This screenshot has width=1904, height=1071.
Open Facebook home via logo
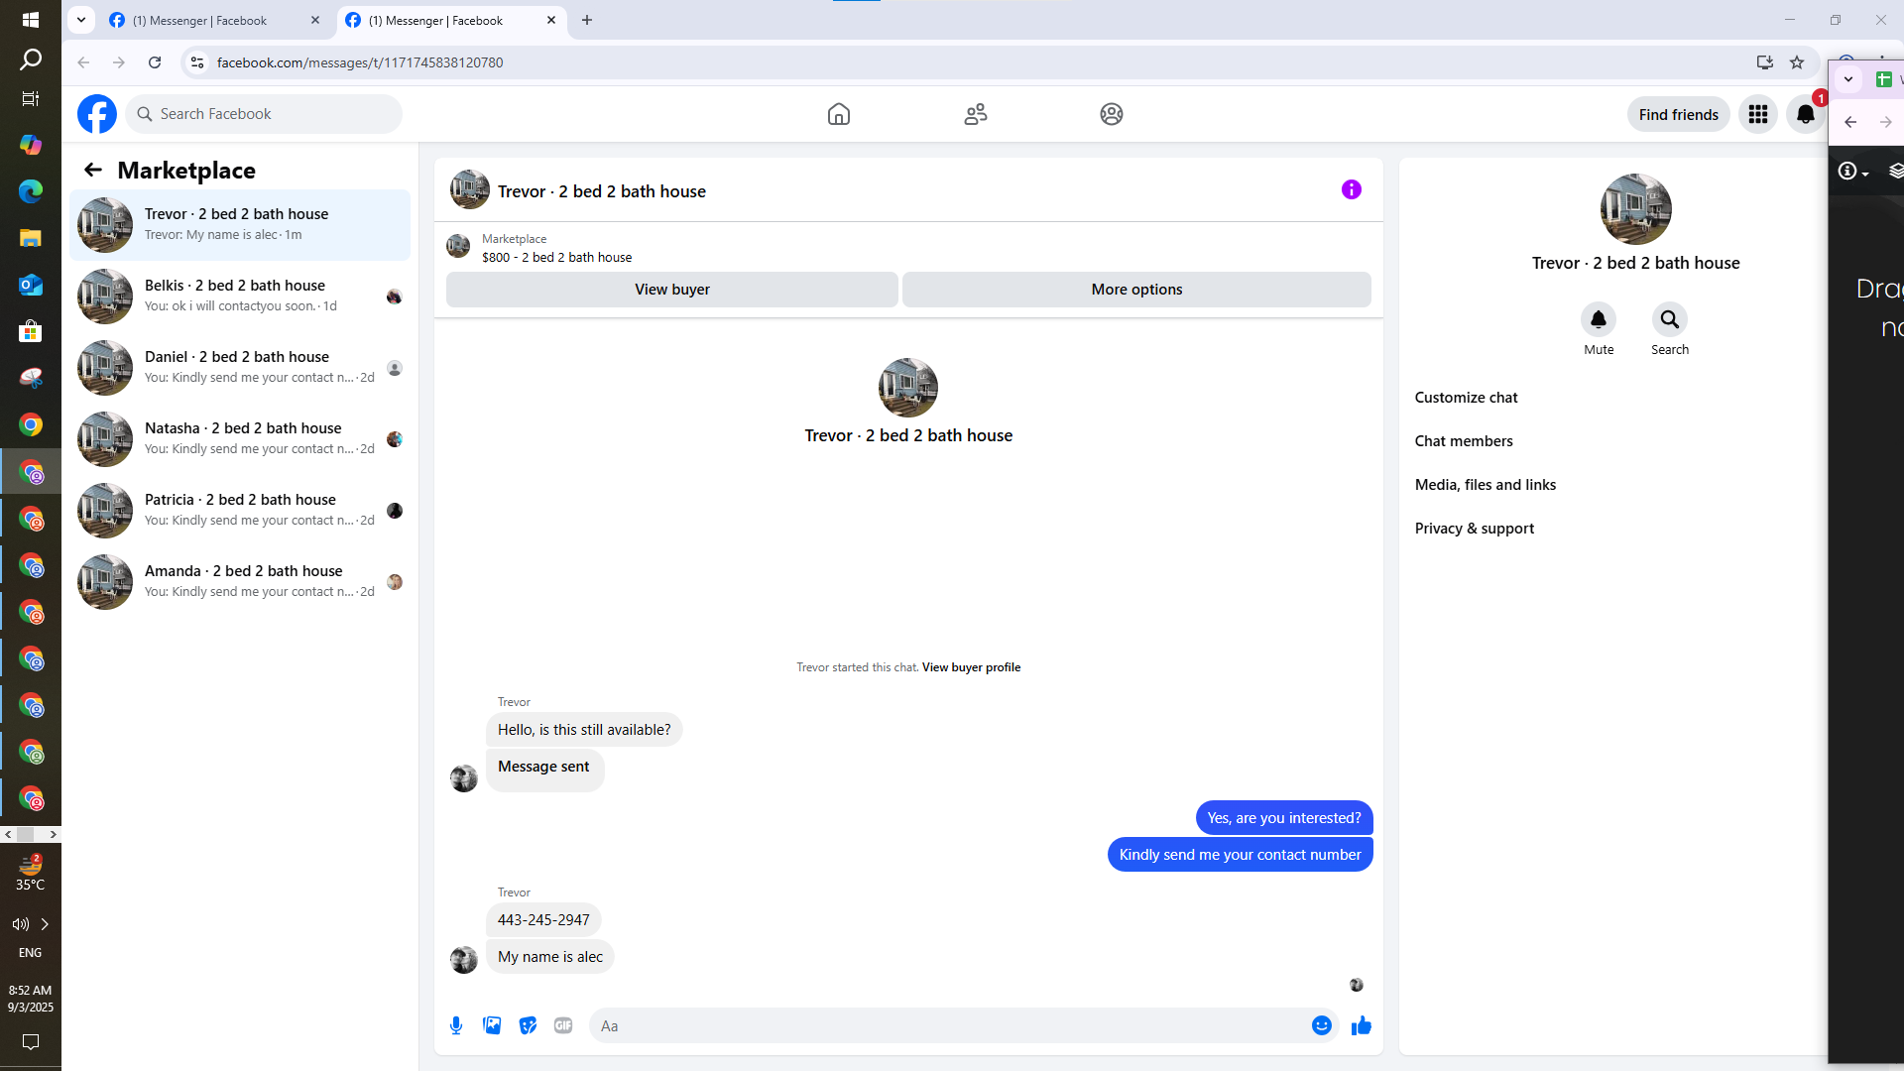(x=97, y=114)
